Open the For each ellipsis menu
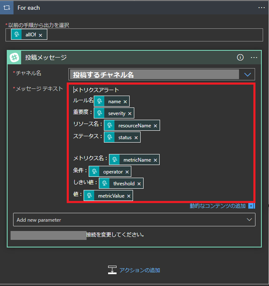Image resolution: width=269 pixels, height=286 pixels. (x=261, y=8)
